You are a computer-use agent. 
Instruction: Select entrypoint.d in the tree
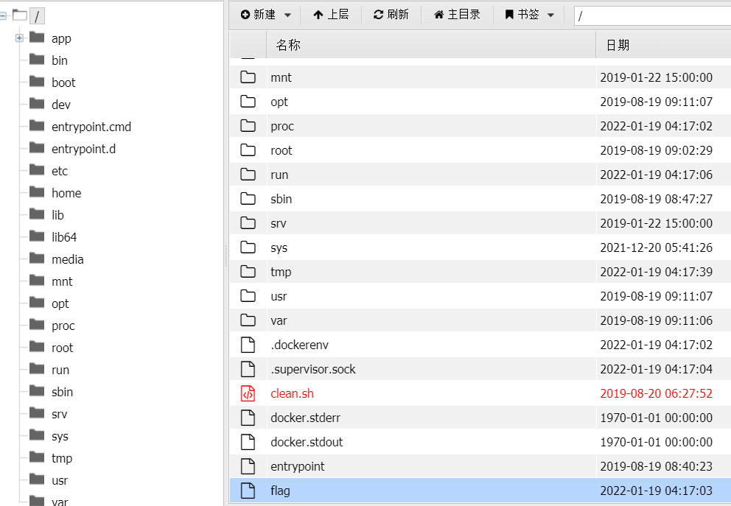(x=83, y=149)
